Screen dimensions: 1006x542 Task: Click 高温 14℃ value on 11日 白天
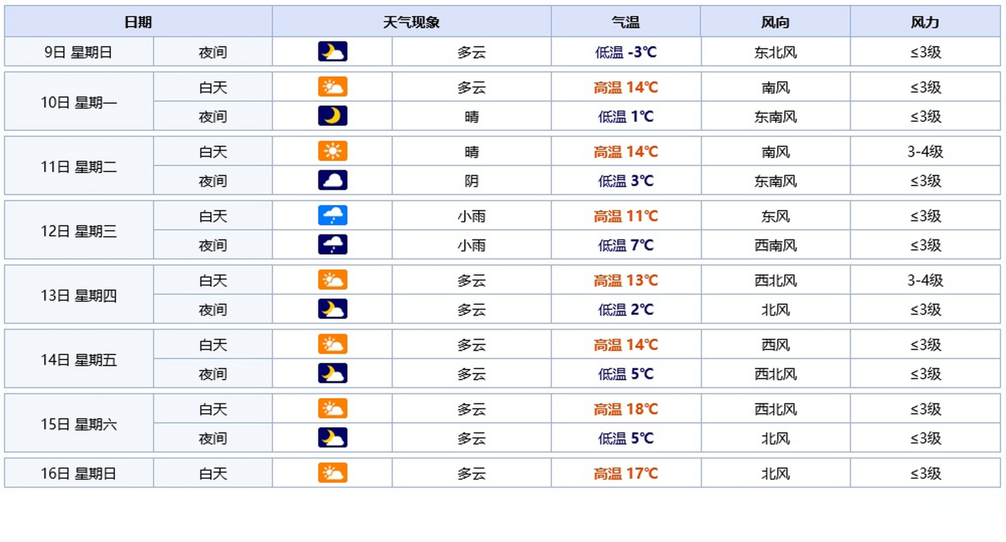(626, 152)
